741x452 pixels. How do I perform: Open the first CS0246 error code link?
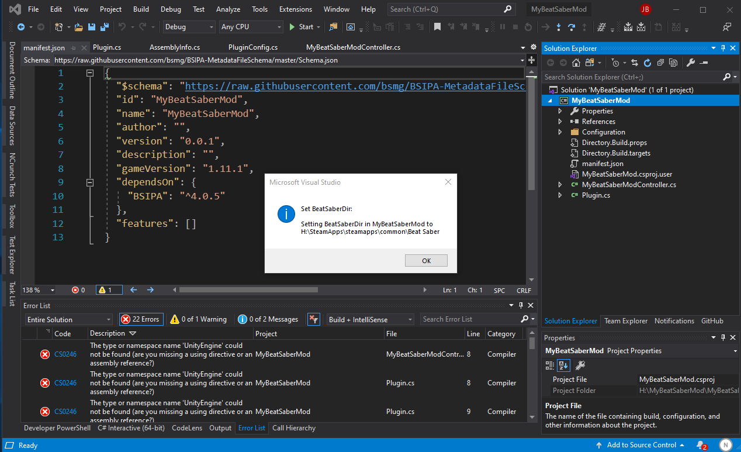tap(65, 354)
